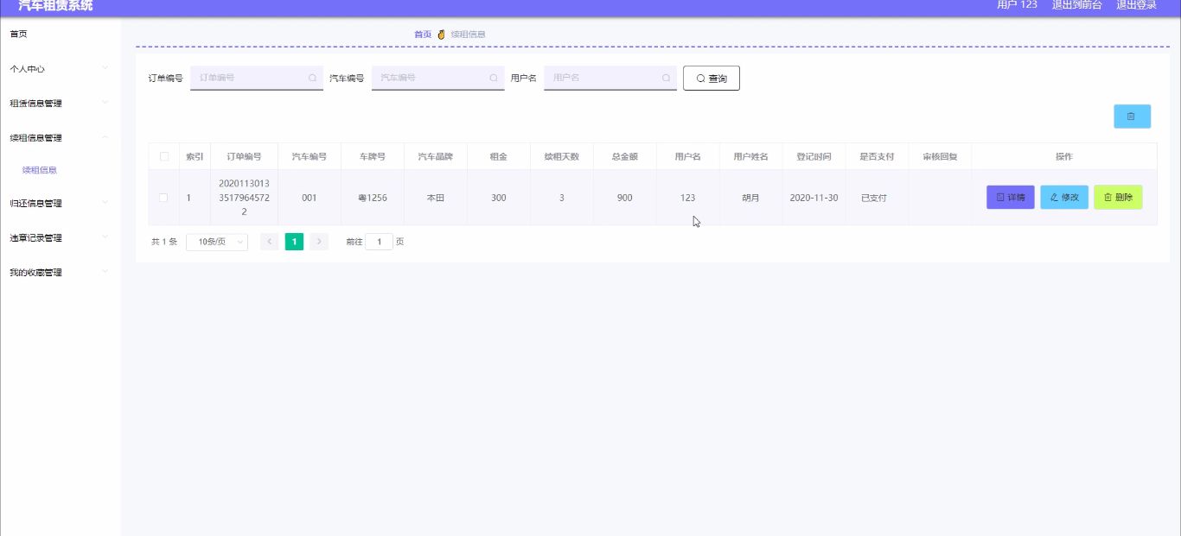The image size is (1181, 536).
Task: Expand 租赁信息管理 sidebar menu
Action: [x=61, y=103]
